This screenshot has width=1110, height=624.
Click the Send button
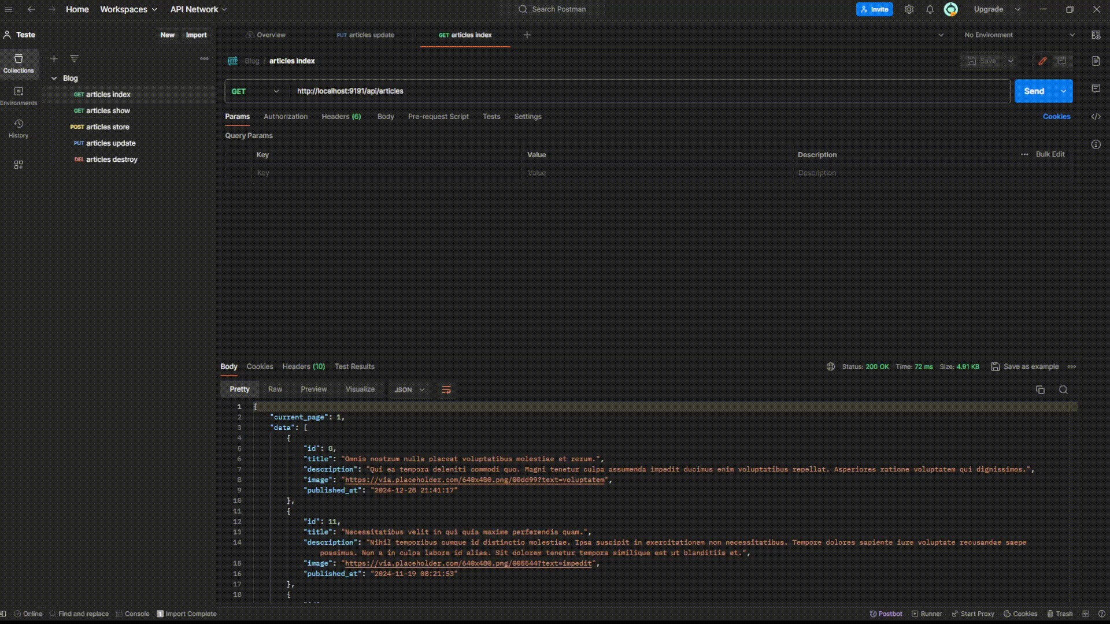[1034, 91]
